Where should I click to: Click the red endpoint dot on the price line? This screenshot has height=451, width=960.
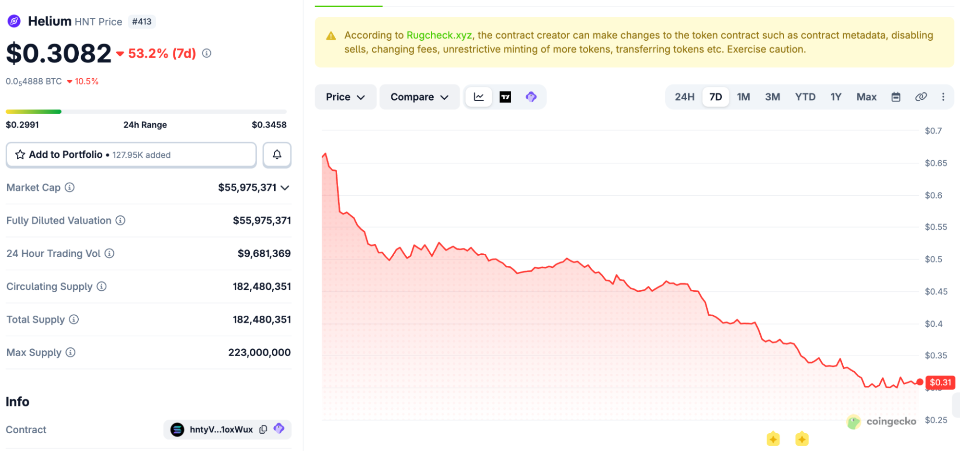tap(920, 382)
